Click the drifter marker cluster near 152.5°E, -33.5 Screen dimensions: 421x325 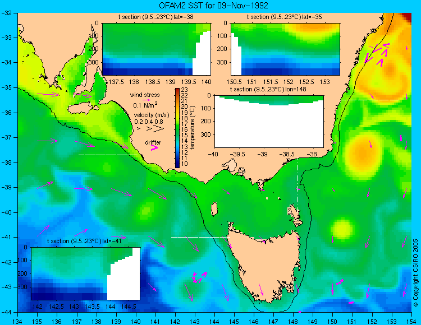(377, 54)
